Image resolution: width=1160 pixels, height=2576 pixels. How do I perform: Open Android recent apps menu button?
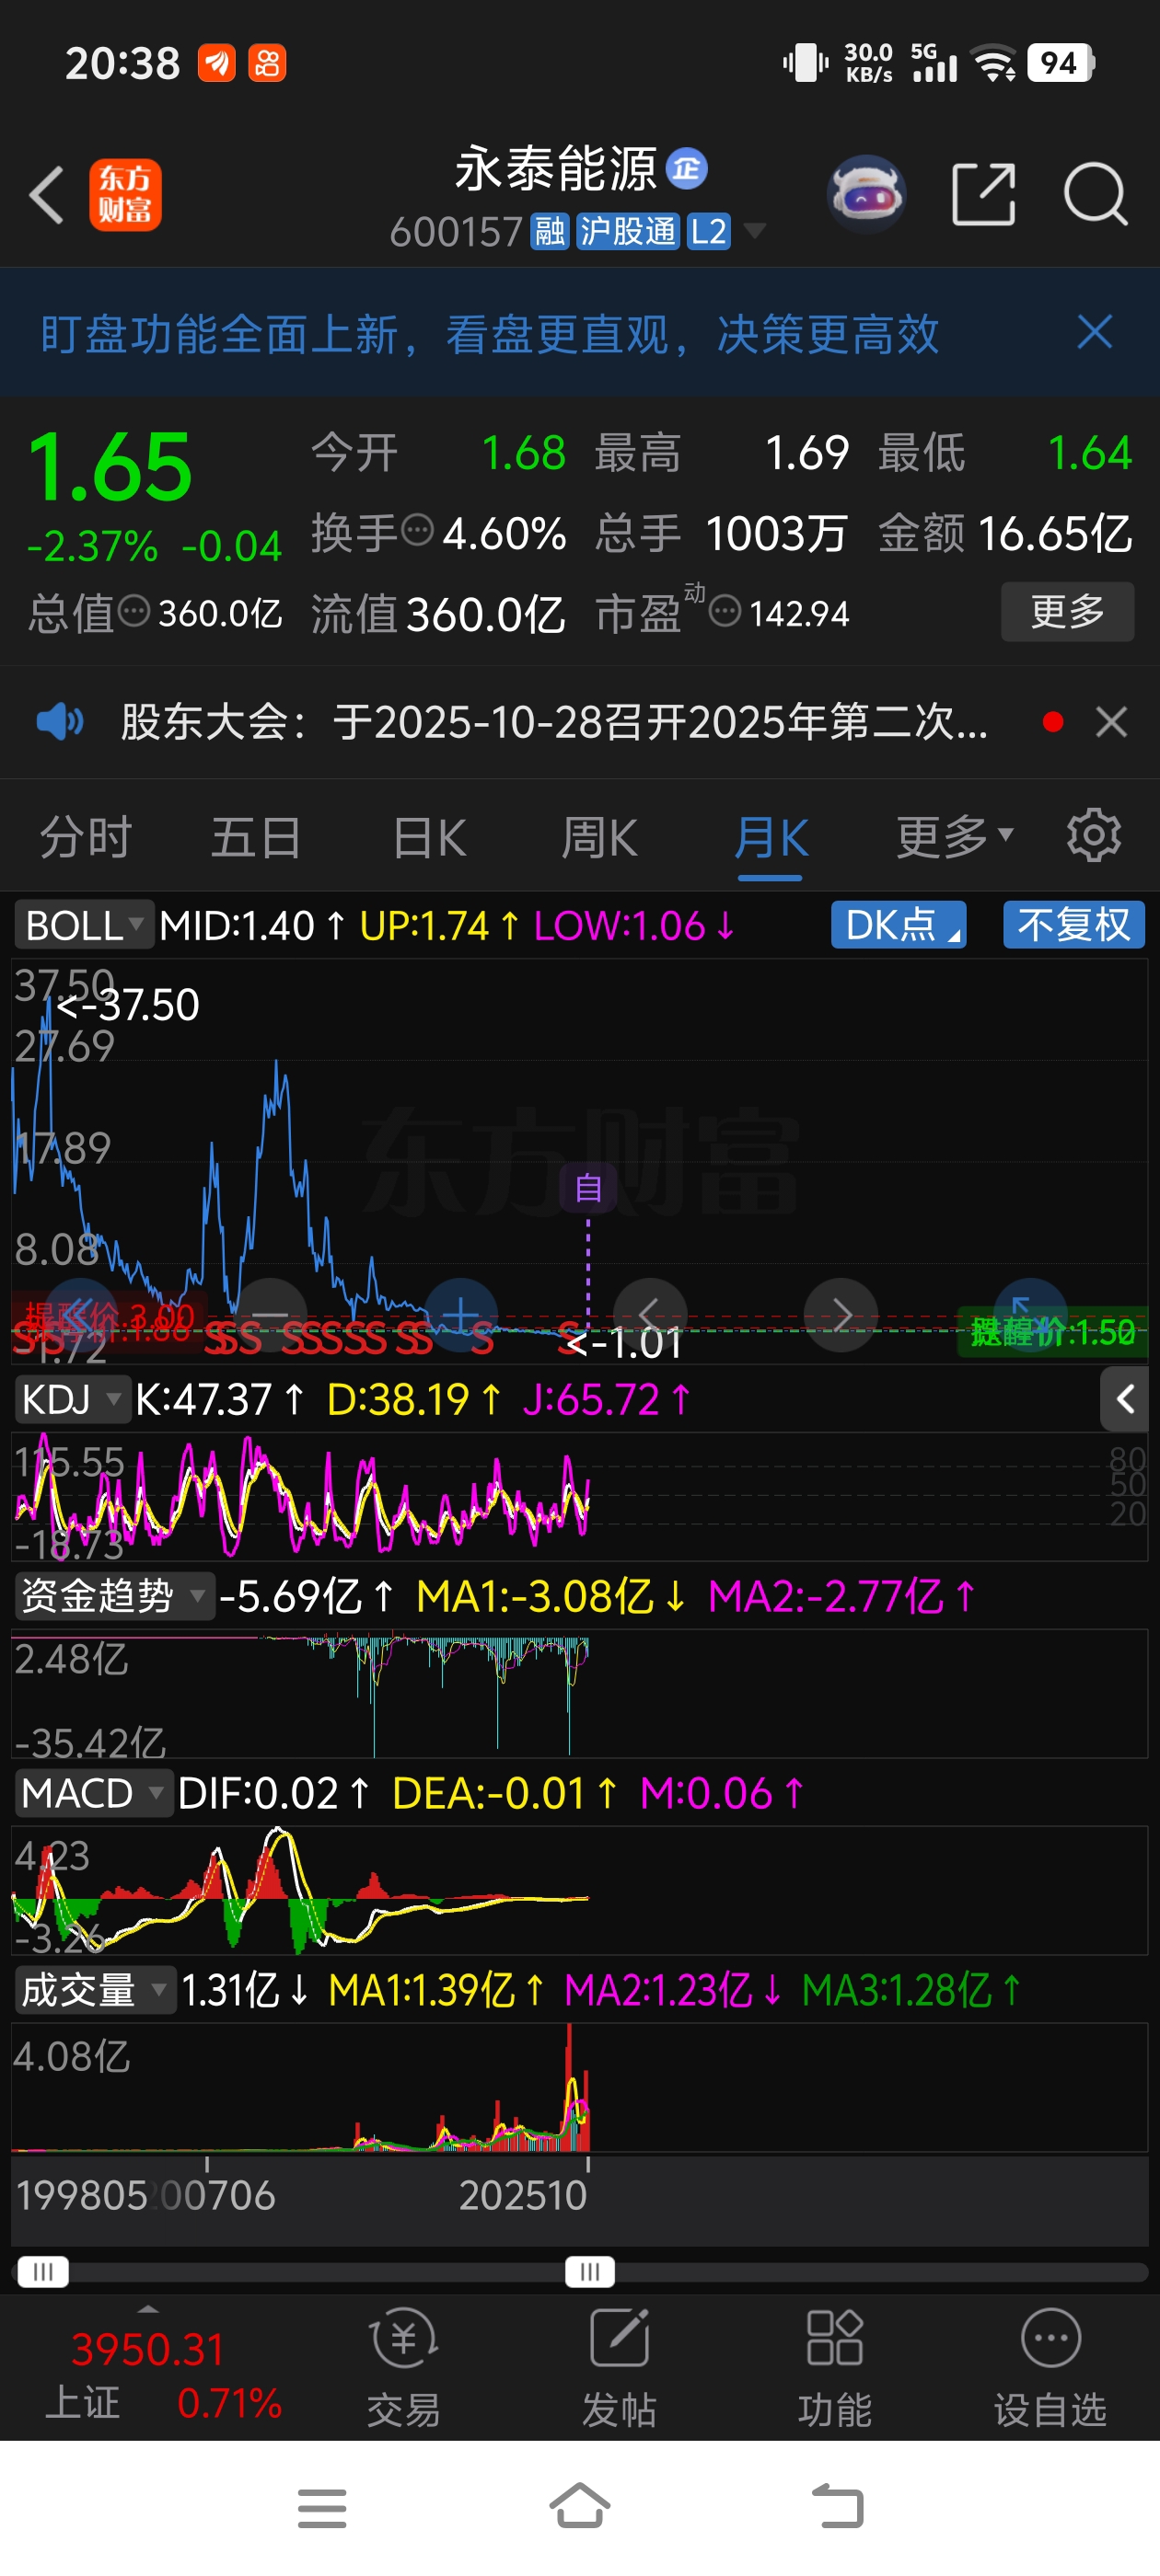[322, 2507]
